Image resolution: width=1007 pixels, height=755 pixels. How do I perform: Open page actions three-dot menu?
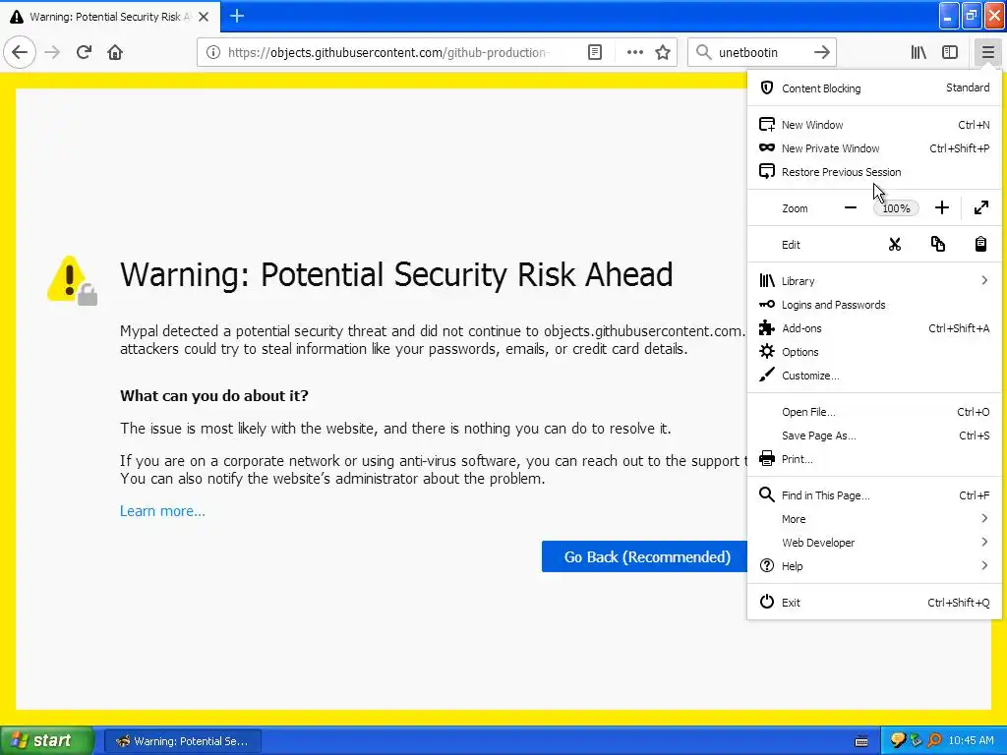[634, 52]
